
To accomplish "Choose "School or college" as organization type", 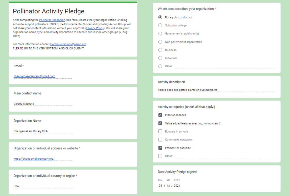I will [160, 25].
